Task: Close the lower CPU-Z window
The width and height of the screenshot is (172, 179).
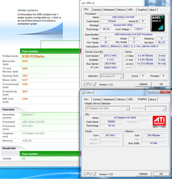Action: (x=165, y=92)
